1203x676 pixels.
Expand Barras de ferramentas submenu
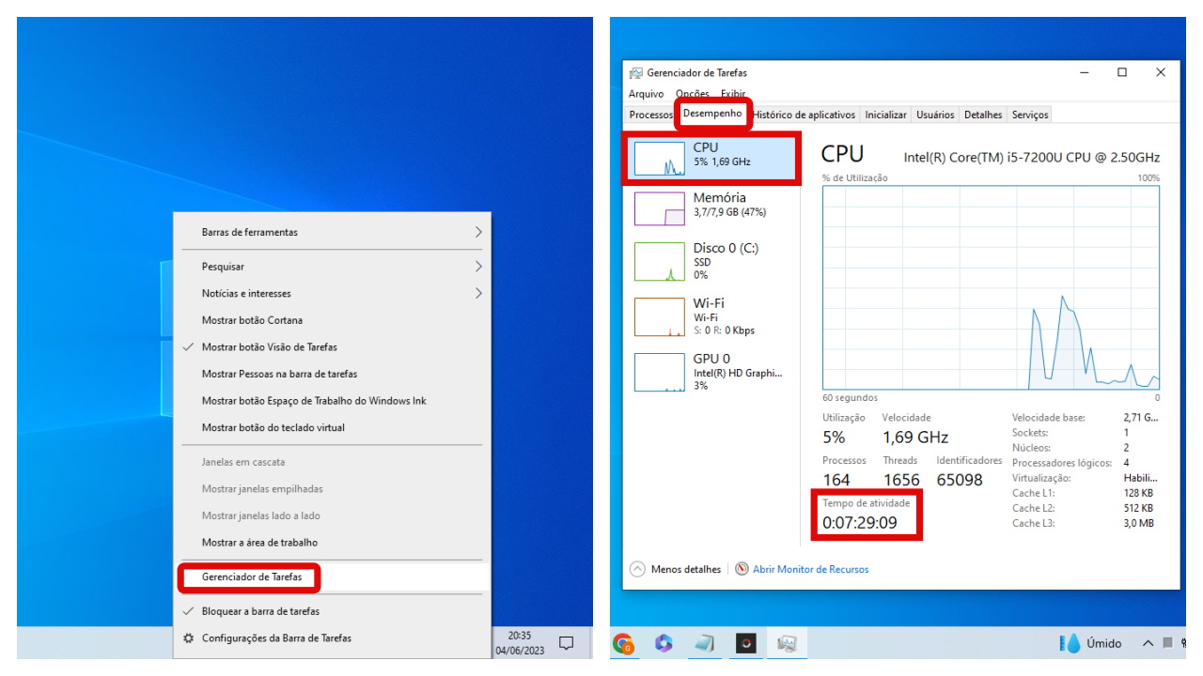coord(332,232)
